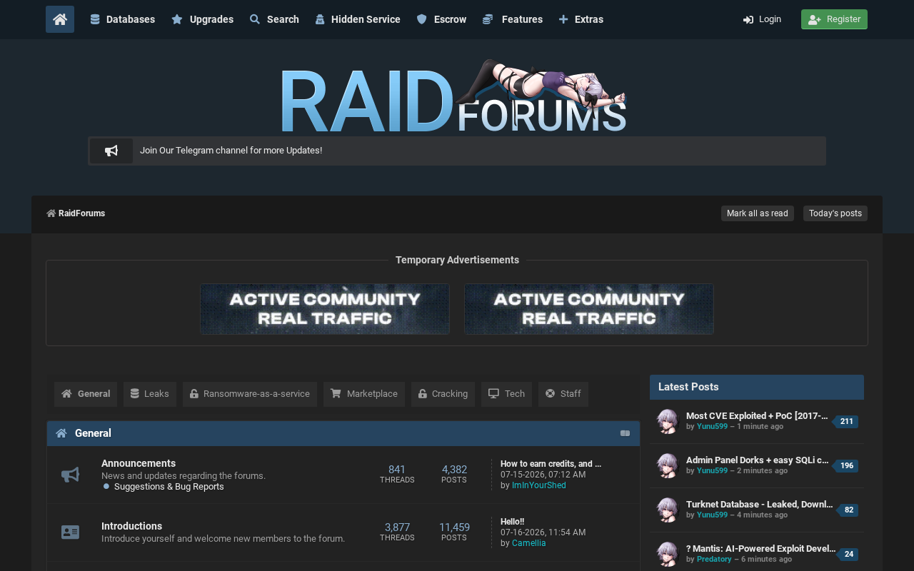Click the Announcements forum megaphone icon
The image size is (914, 571).
pyautogui.click(x=70, y=475)
